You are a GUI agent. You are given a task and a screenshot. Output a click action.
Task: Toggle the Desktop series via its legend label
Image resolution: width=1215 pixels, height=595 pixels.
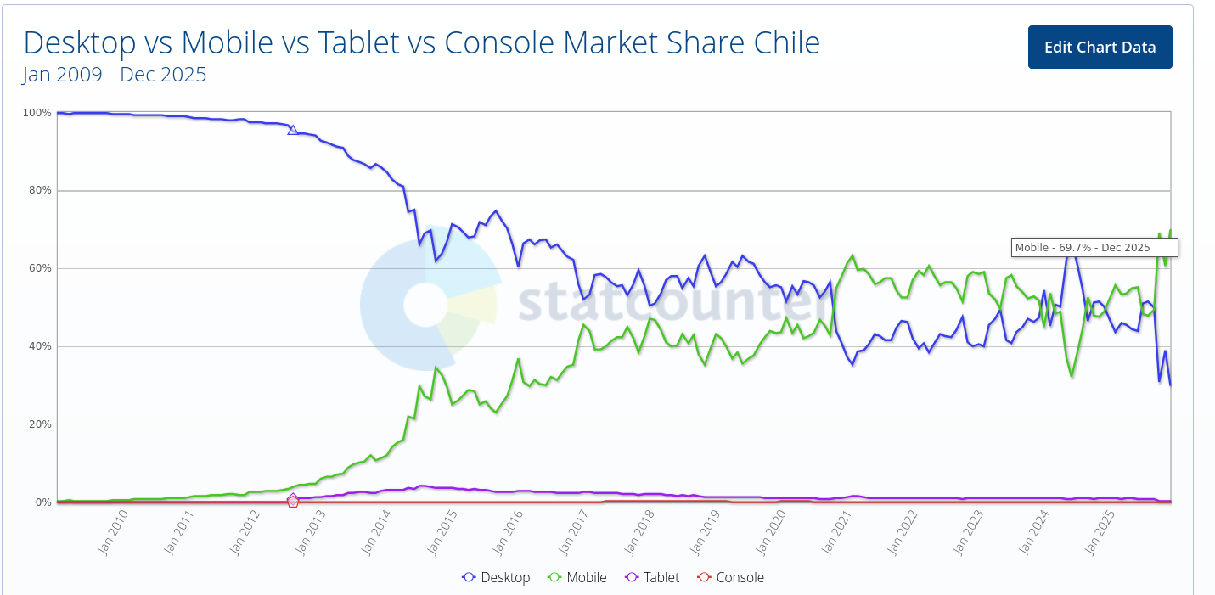tap(505, 577)
